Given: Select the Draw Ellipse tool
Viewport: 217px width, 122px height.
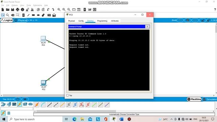Looking at the screenshot, I should point(38,15).
